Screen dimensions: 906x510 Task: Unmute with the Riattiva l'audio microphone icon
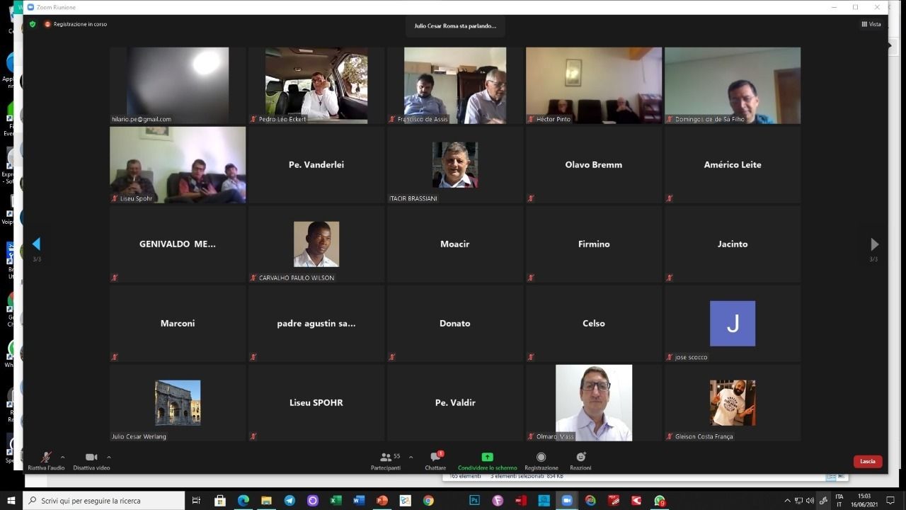coord(46,458)
